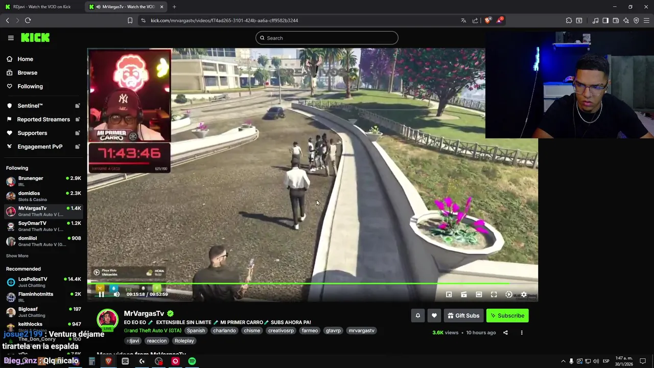654x368 pixels.
Task: Close the MrVargasTv browser tab
Action: click(x=162, y=7)
